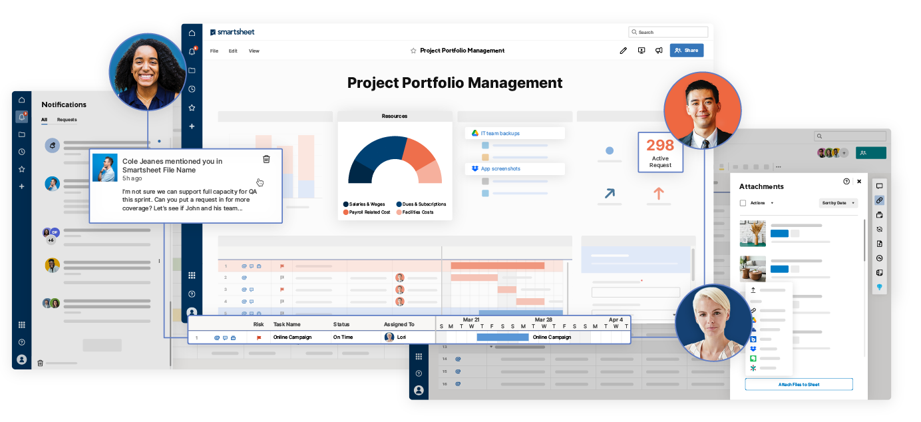Choose the Google Drive icon in attach menu

tap(753, 320)
